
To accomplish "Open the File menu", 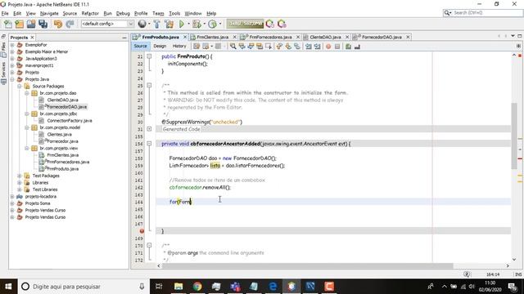I will [x=5, y=13].
